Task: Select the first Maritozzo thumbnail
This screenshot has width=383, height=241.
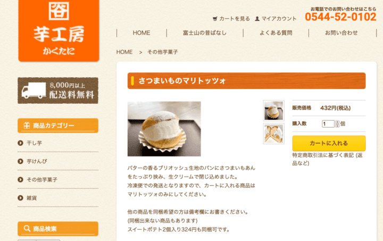Action: (273, 110)
